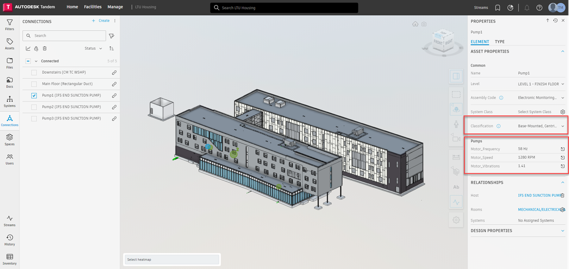Click the viewer home icon
Viewport: 569px width, 269px height.
pos(415,24)
